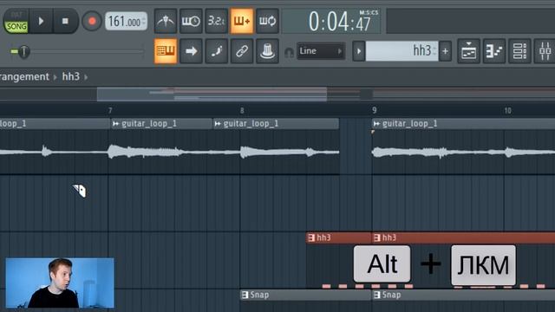The width and height of the screenshot is (555, 312).
Task: Click the hh3 pattern selector field
Action: tap(402, 51)
